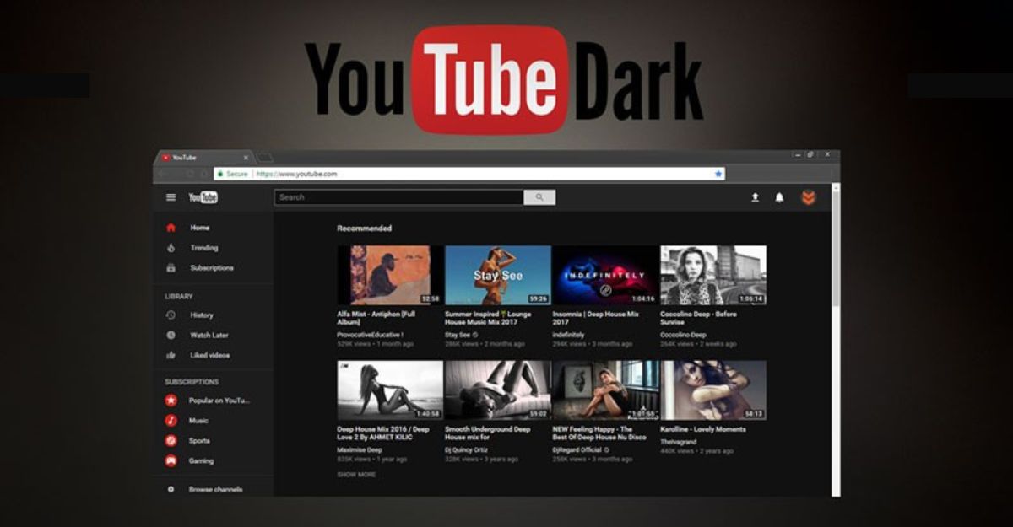1013x527 pixels.
Task: Open channel 'Maximise Deep'
Action: (x=360, y=449)
